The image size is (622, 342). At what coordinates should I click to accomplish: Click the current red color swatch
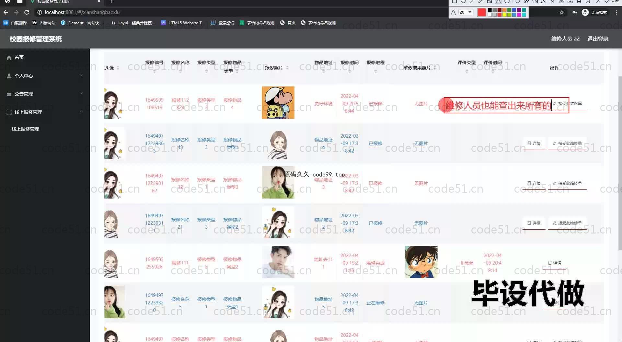pyautogui.click(x=482, y=12)
